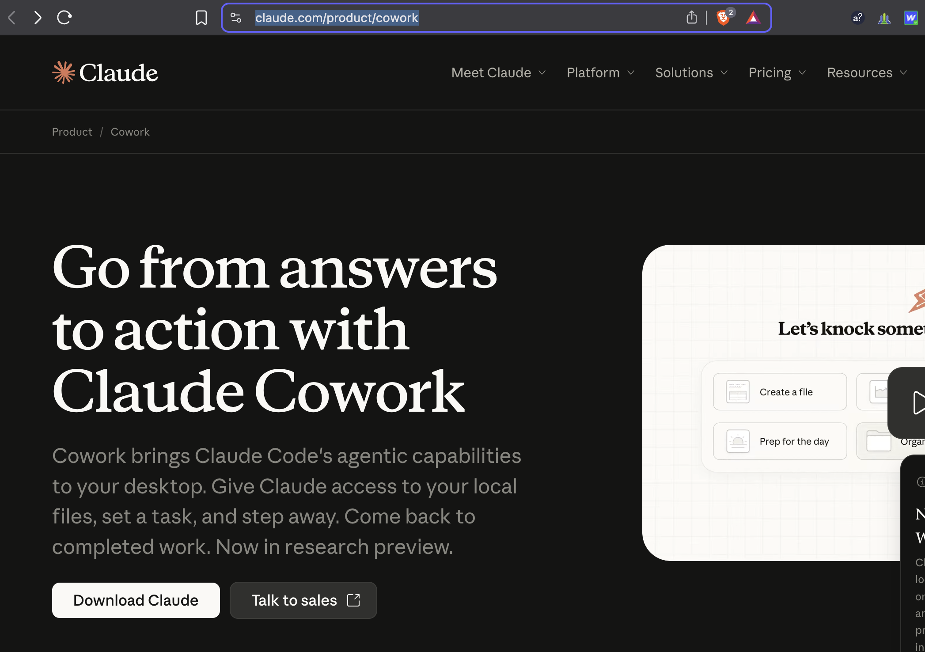
Task: Click inside the address bar URL field
Action: click(337, 18)
